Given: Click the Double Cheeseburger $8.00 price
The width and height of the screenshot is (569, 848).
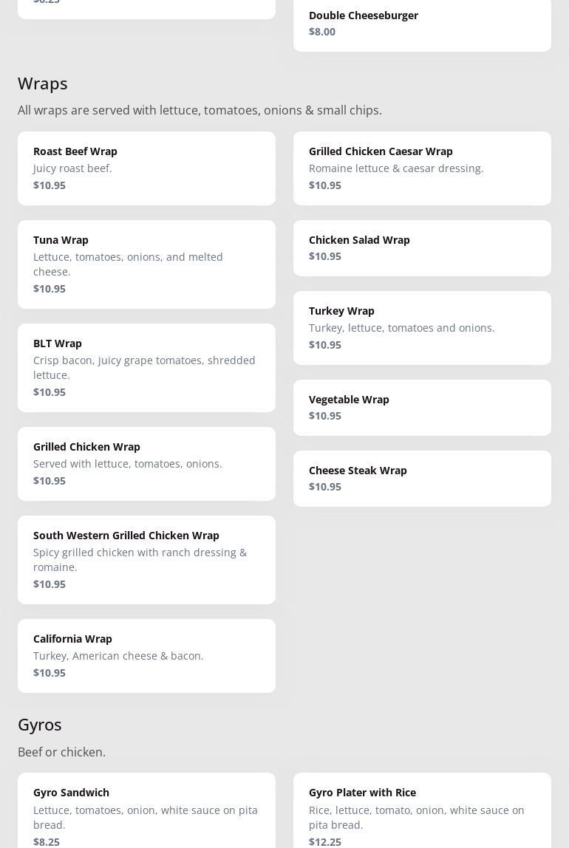Looking at the screenshot, I should pos(322,32).
